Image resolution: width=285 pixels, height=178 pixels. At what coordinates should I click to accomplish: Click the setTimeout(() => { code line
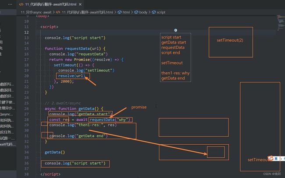click(74, 65)
